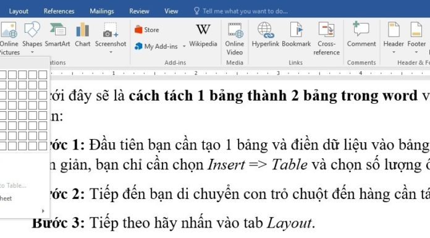This screenshot has width=430, height=238.
Task: Click the Tell me what you want to do box
Action: 245,11
